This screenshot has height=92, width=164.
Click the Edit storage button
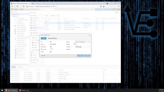58,16
